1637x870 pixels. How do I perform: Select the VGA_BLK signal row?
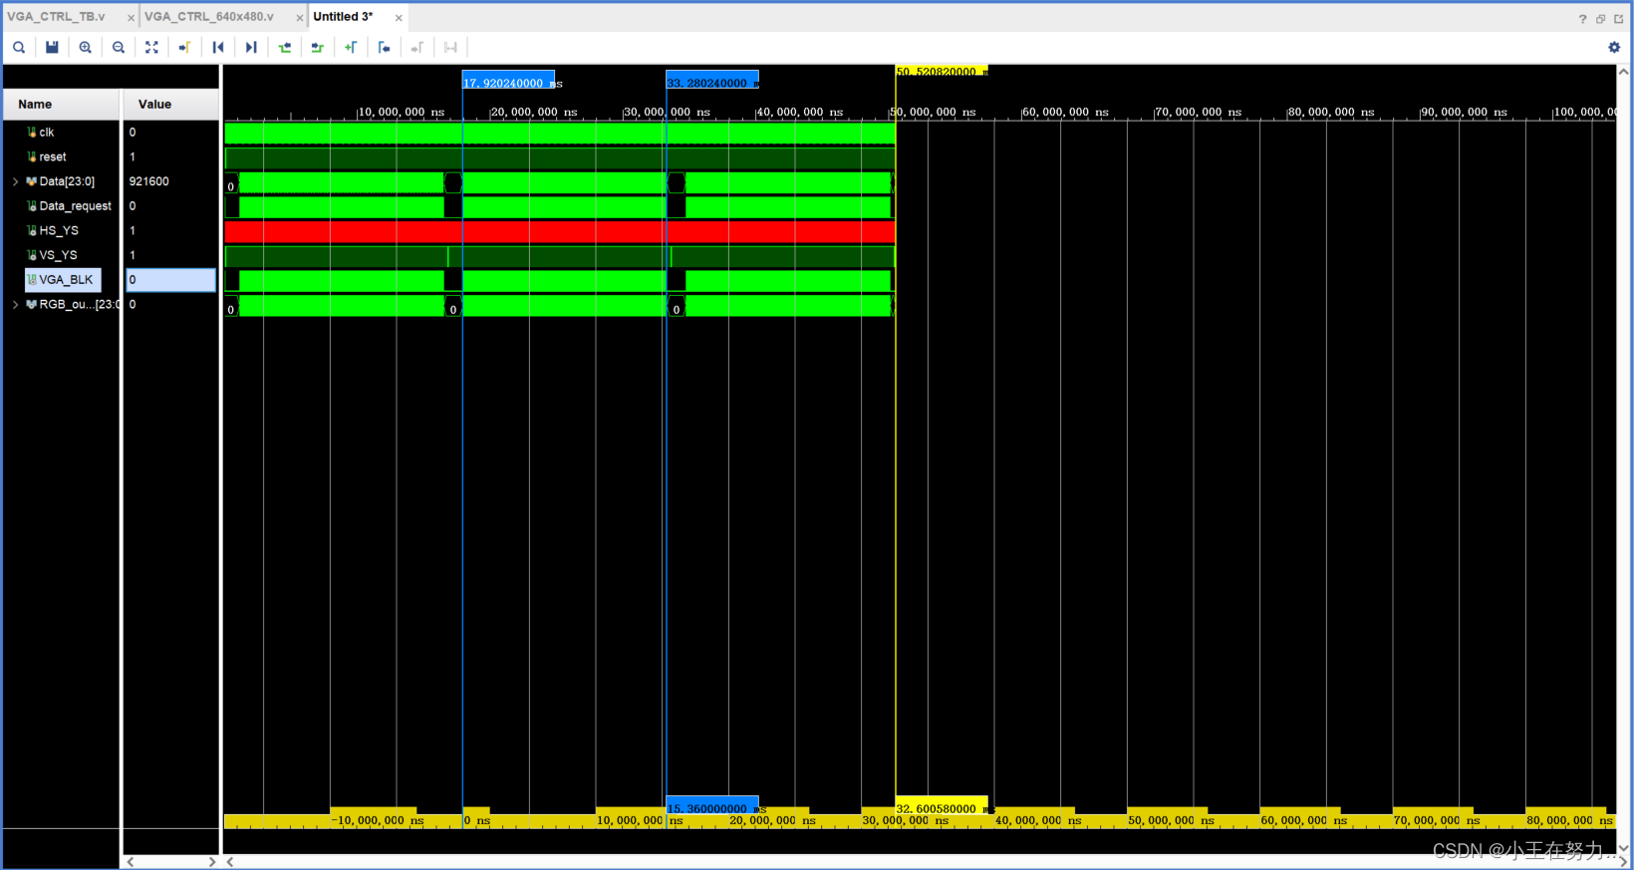click(x=62, y=280)
